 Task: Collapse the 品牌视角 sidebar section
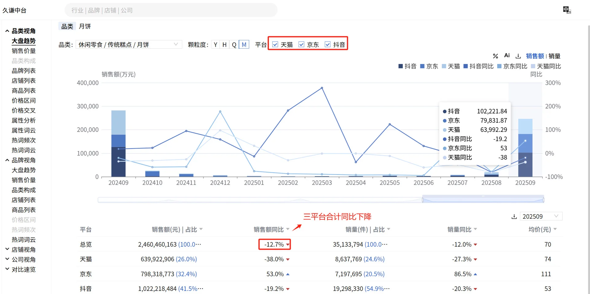click(7, 160)
